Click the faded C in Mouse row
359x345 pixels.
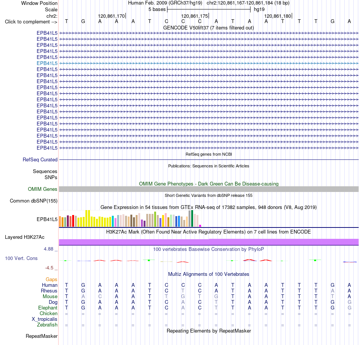point(100,297)
